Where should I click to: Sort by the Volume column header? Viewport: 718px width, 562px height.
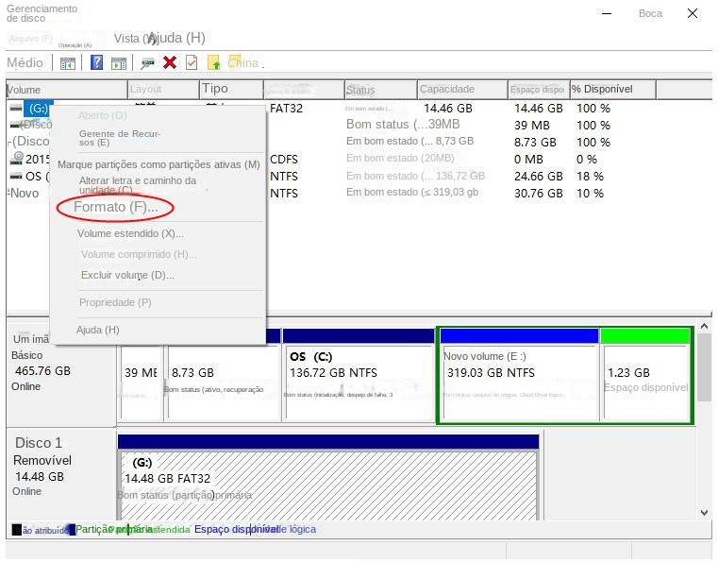[66, 90]
